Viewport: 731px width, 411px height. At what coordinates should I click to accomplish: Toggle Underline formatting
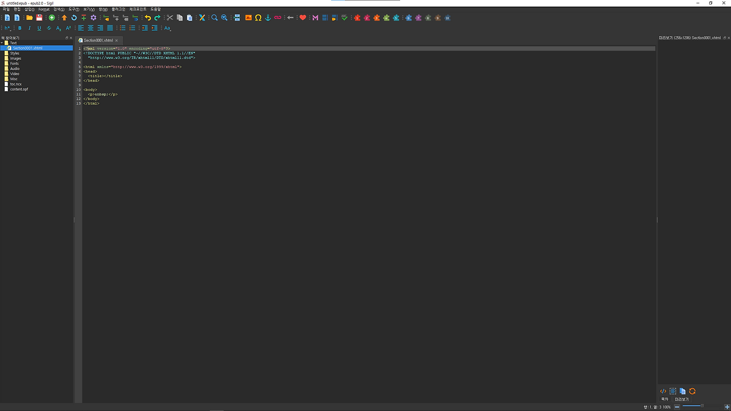pos(39,28)
